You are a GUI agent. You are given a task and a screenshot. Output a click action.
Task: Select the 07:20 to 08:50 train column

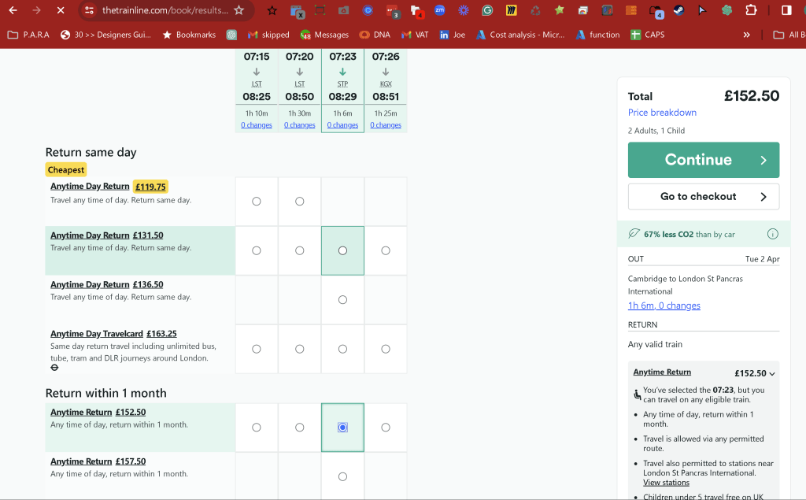pyautogui.click(x=300, y=90)
